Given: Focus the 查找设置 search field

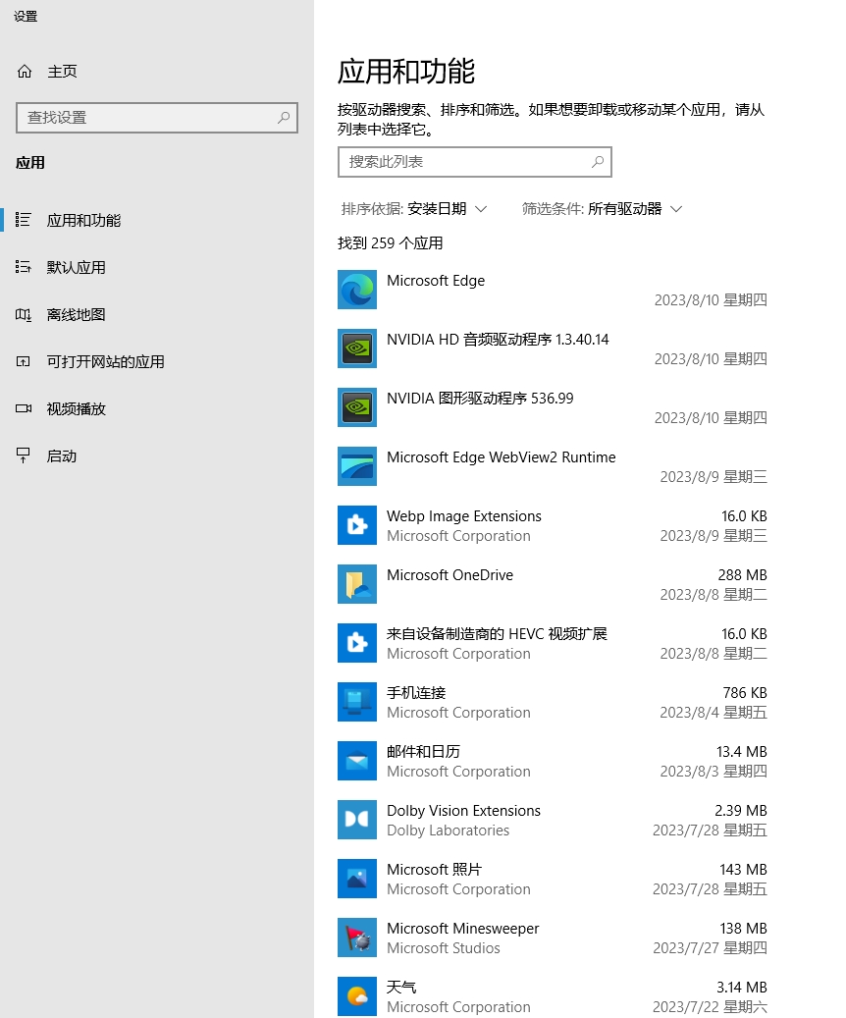Looking at the screenshot, I should [156, 118].
